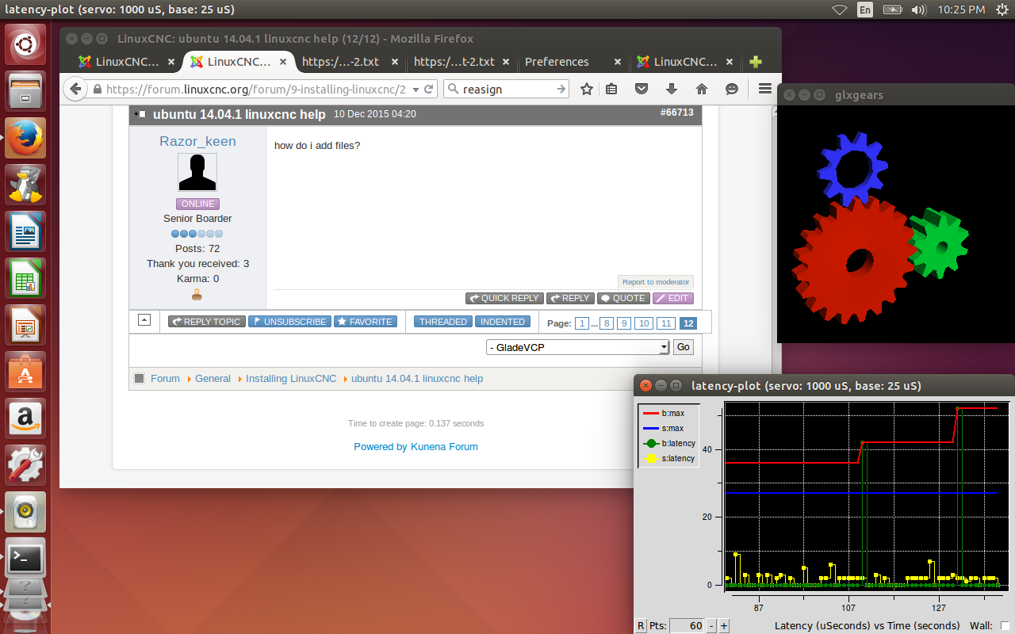Open System Settings wrench icon
The width and height of the screenshot is (1015, 634).
[x=25, y=465]
